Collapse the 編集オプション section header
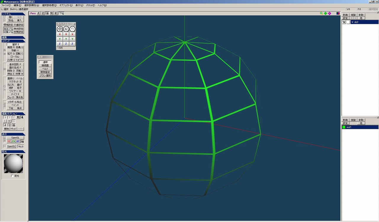The image size is (379, 222). tap(13, 114)
